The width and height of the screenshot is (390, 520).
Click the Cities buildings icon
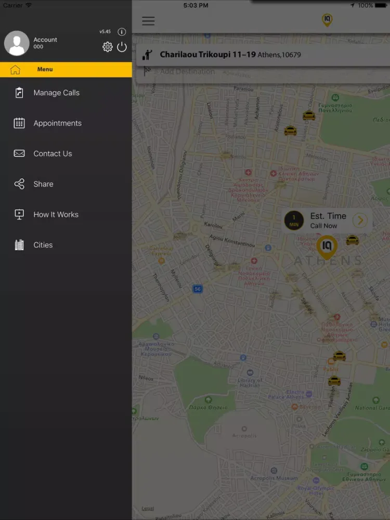(19, 245)
